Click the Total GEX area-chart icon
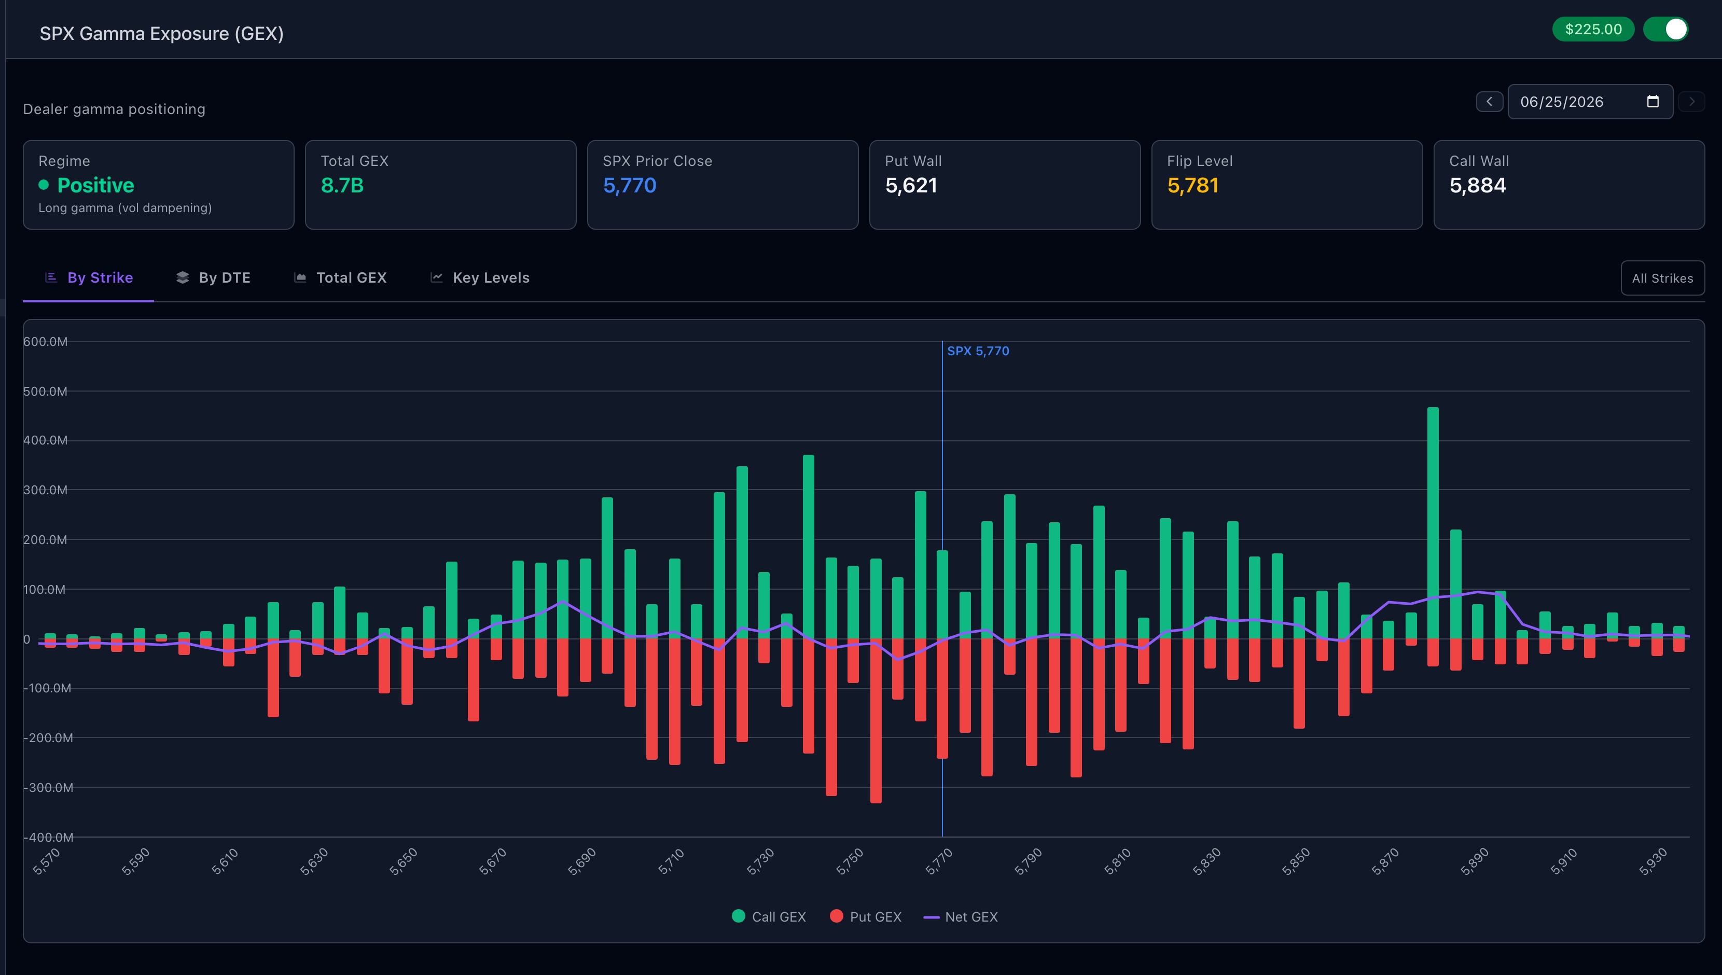 coord(300,277)
